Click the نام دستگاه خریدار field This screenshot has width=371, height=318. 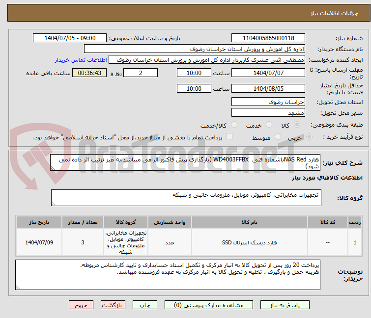(x=195, y=49)
